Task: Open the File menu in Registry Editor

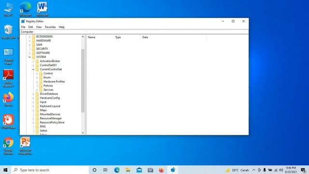Action: [23, 27]
